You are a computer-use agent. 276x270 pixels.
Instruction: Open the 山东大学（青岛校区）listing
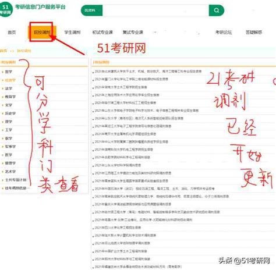tap(139, 118)
